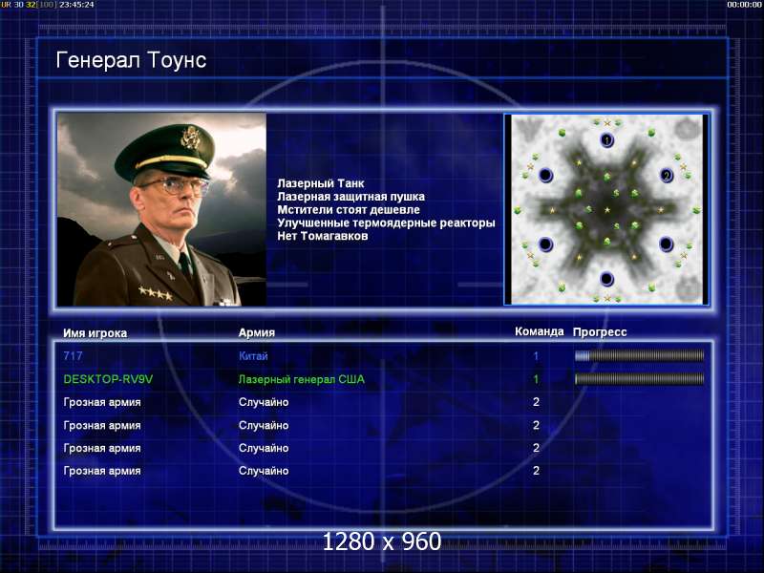This screenshot has width=764, height=573.
Task: Click the four-star rank insignia on the uniform
Action: (156, 293)
